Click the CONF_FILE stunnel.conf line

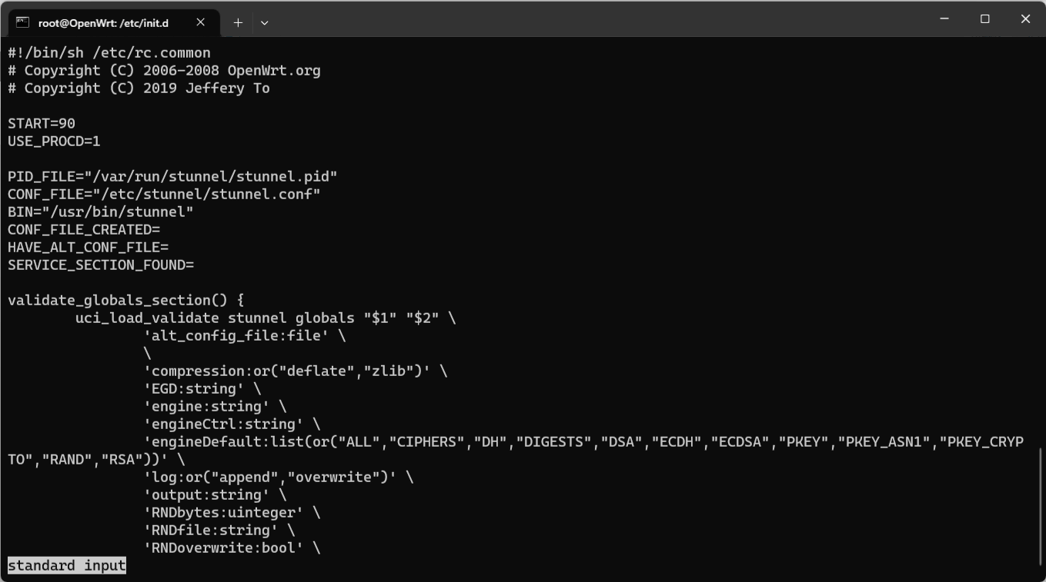pyautogui.click(x=164, y=195)
